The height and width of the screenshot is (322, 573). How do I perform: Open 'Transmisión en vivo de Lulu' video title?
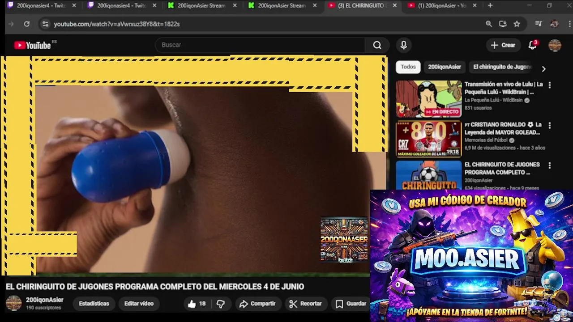click(x=504, y=88)
